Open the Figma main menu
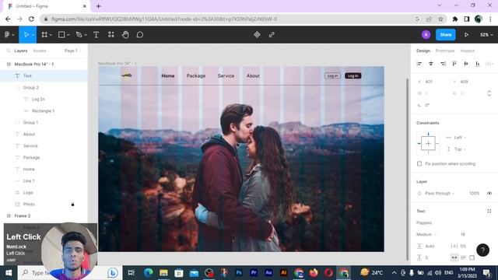The image size is (498, 280). point(9,34)
